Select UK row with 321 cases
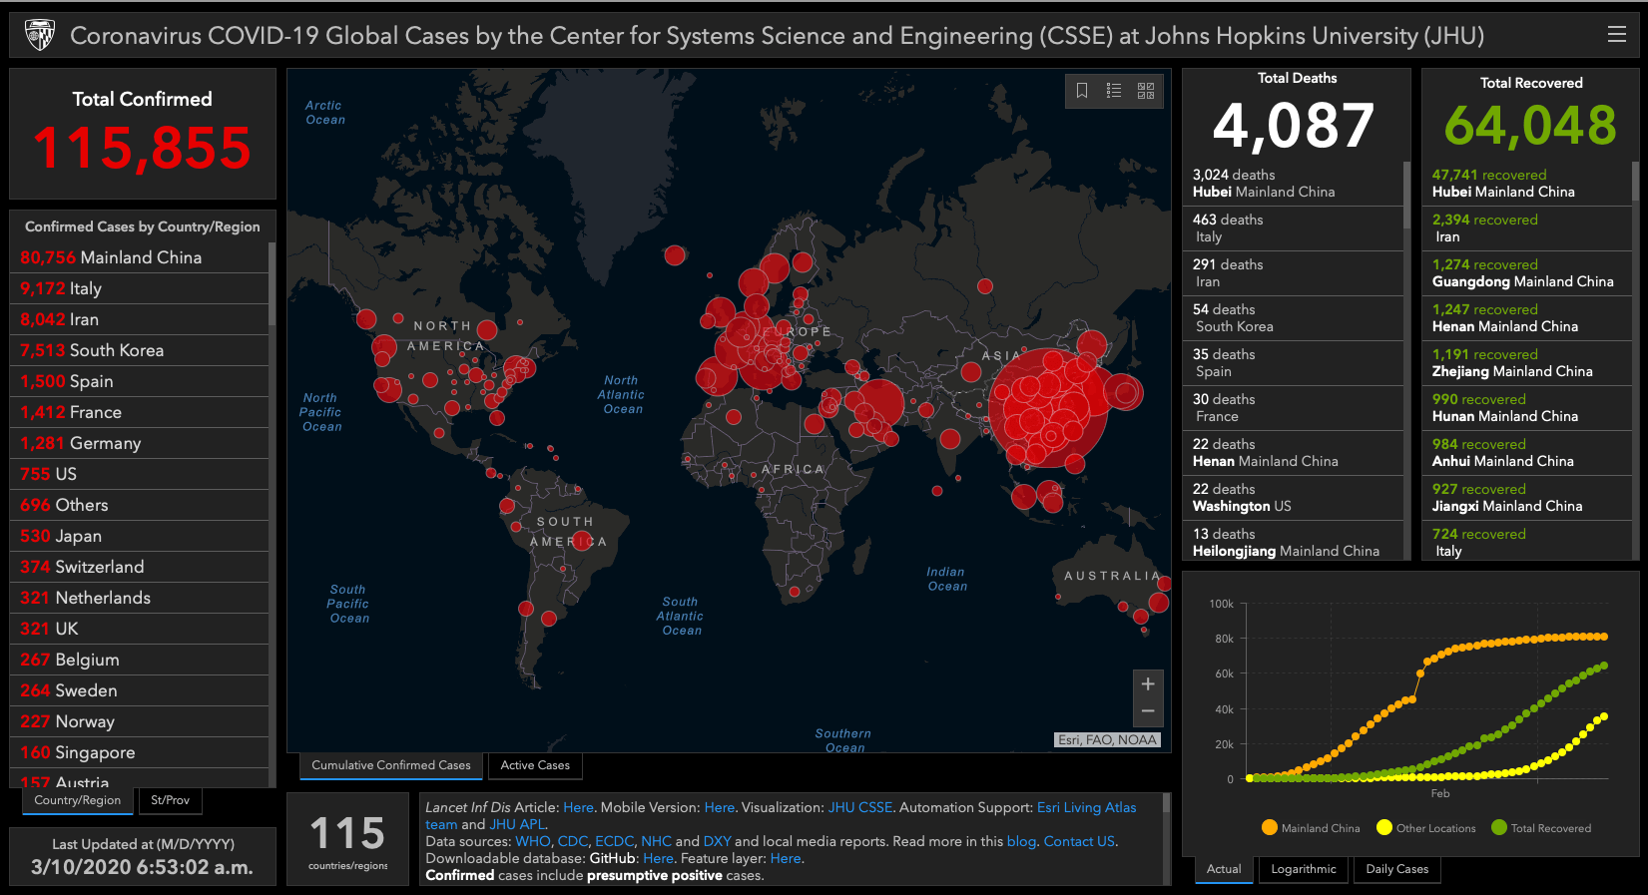 point(139,629)
